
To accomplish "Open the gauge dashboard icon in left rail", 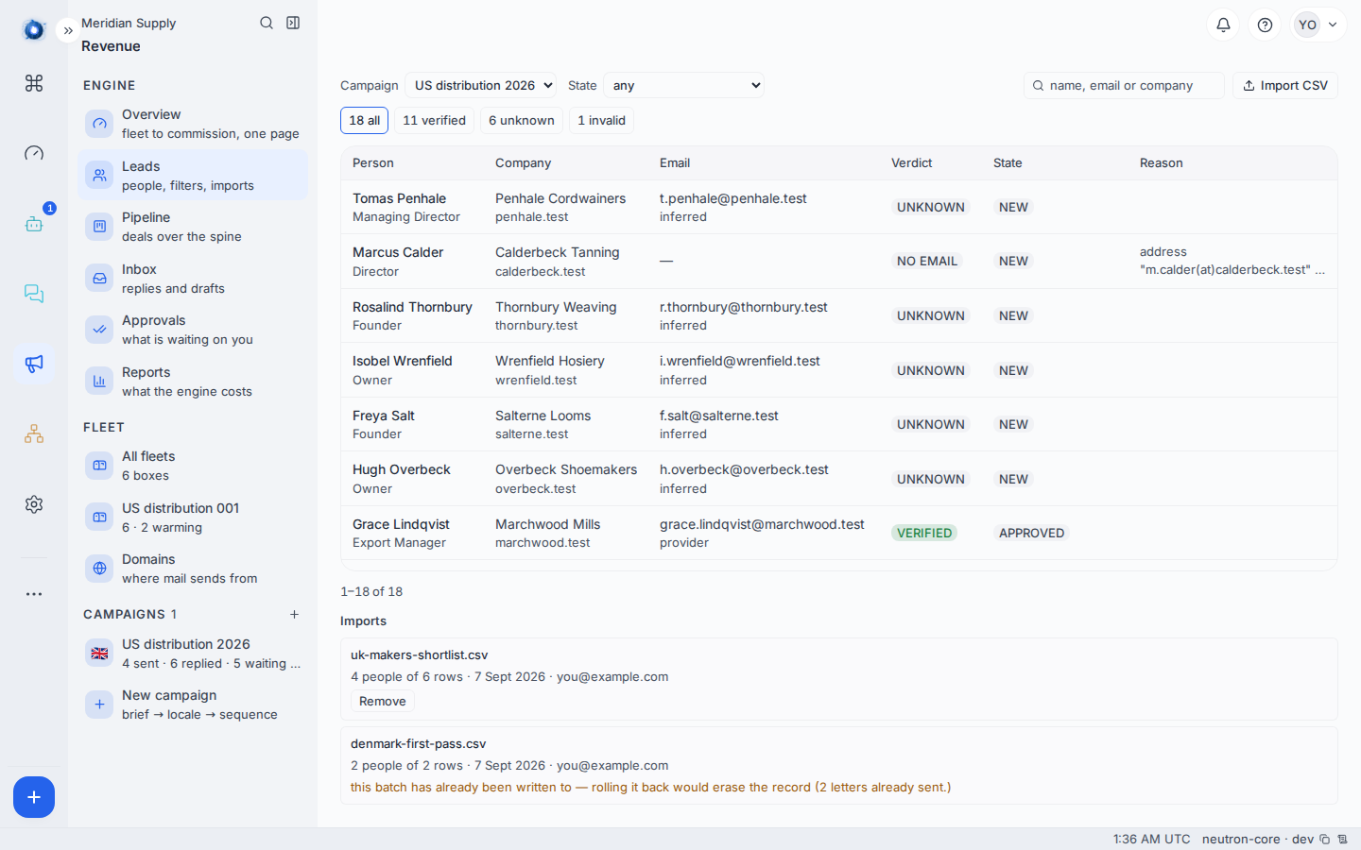I will pos(34,153).
